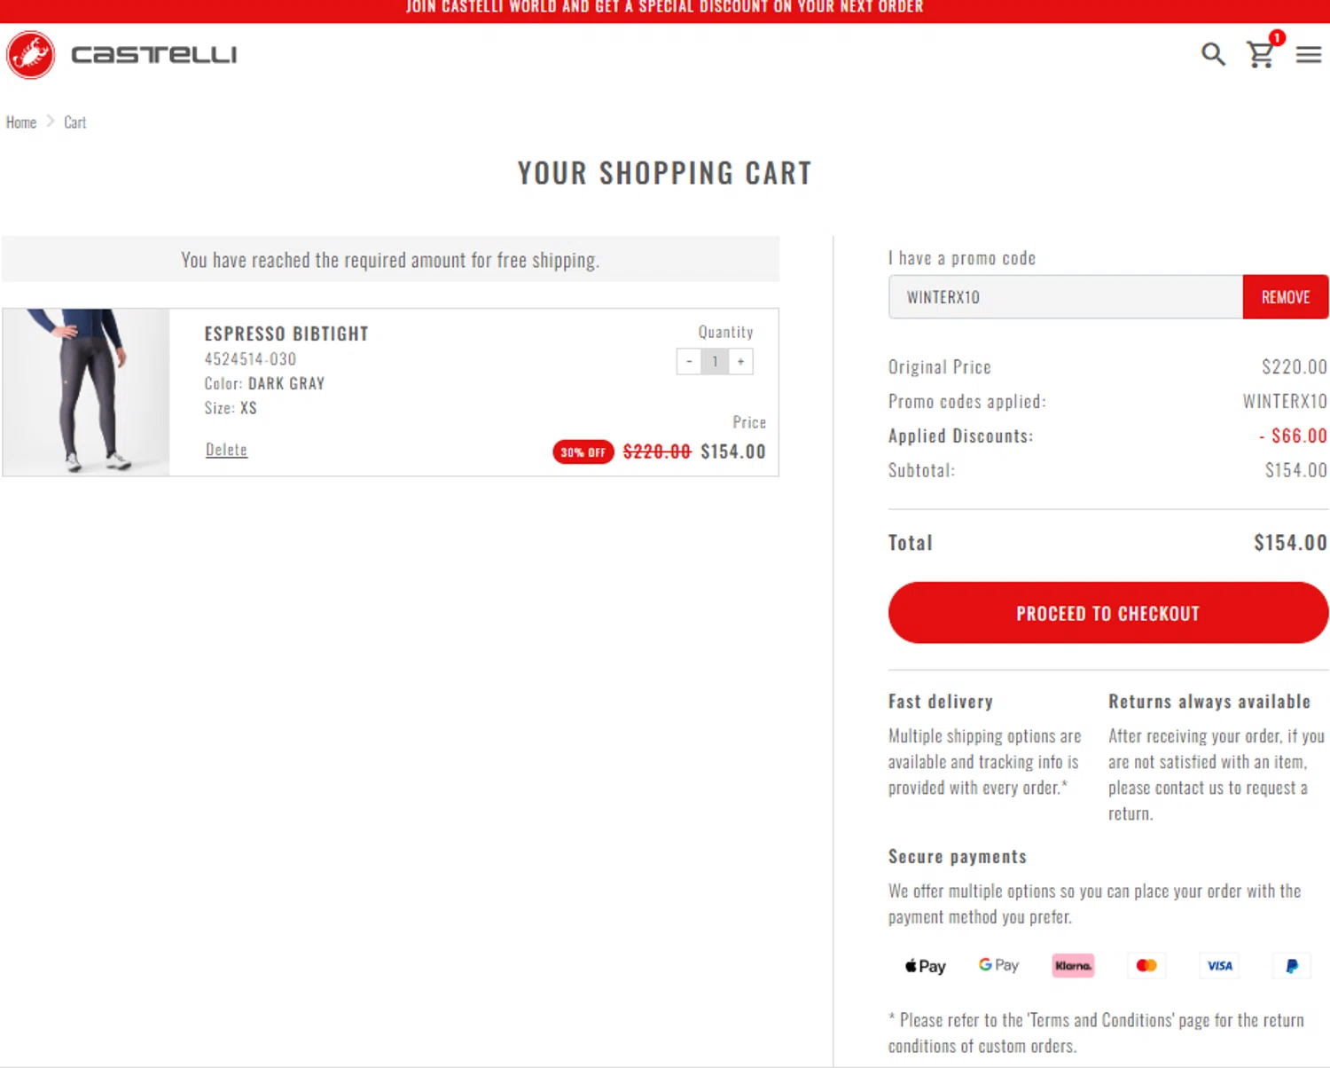This screenshot has height=1068, width=1330.
Task: Click the struck-through $220.00 price
Action: click(x=657, y=452)
